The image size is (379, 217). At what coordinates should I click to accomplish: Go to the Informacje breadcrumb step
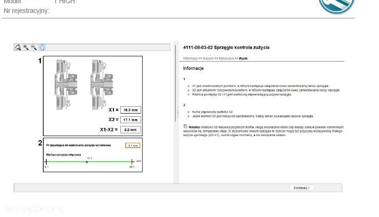[x=190, y=58]
